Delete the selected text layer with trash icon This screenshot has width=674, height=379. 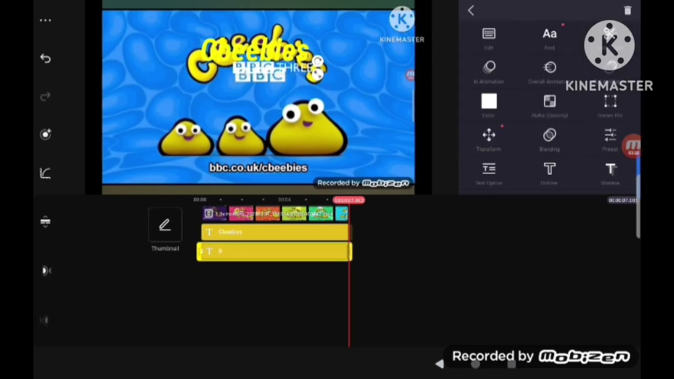point(627,11)
